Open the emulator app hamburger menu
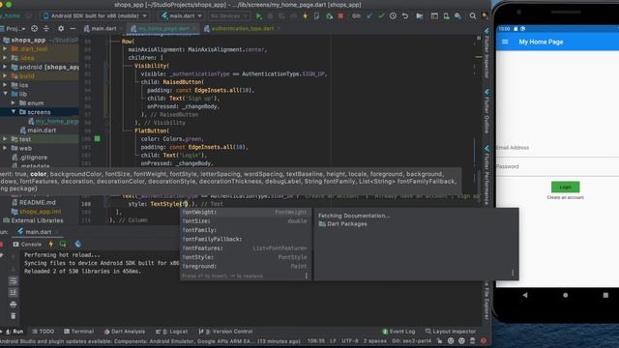This screenshot has width=619, height=348. click(x=505, y=42)
